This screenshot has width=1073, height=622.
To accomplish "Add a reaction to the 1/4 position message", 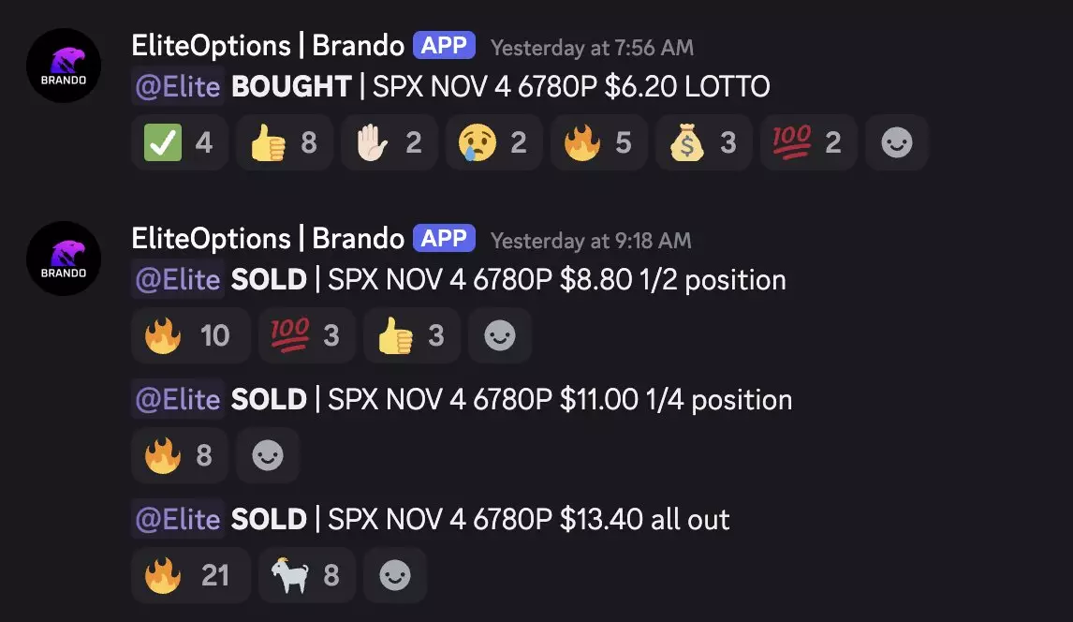I will point(267,455).
